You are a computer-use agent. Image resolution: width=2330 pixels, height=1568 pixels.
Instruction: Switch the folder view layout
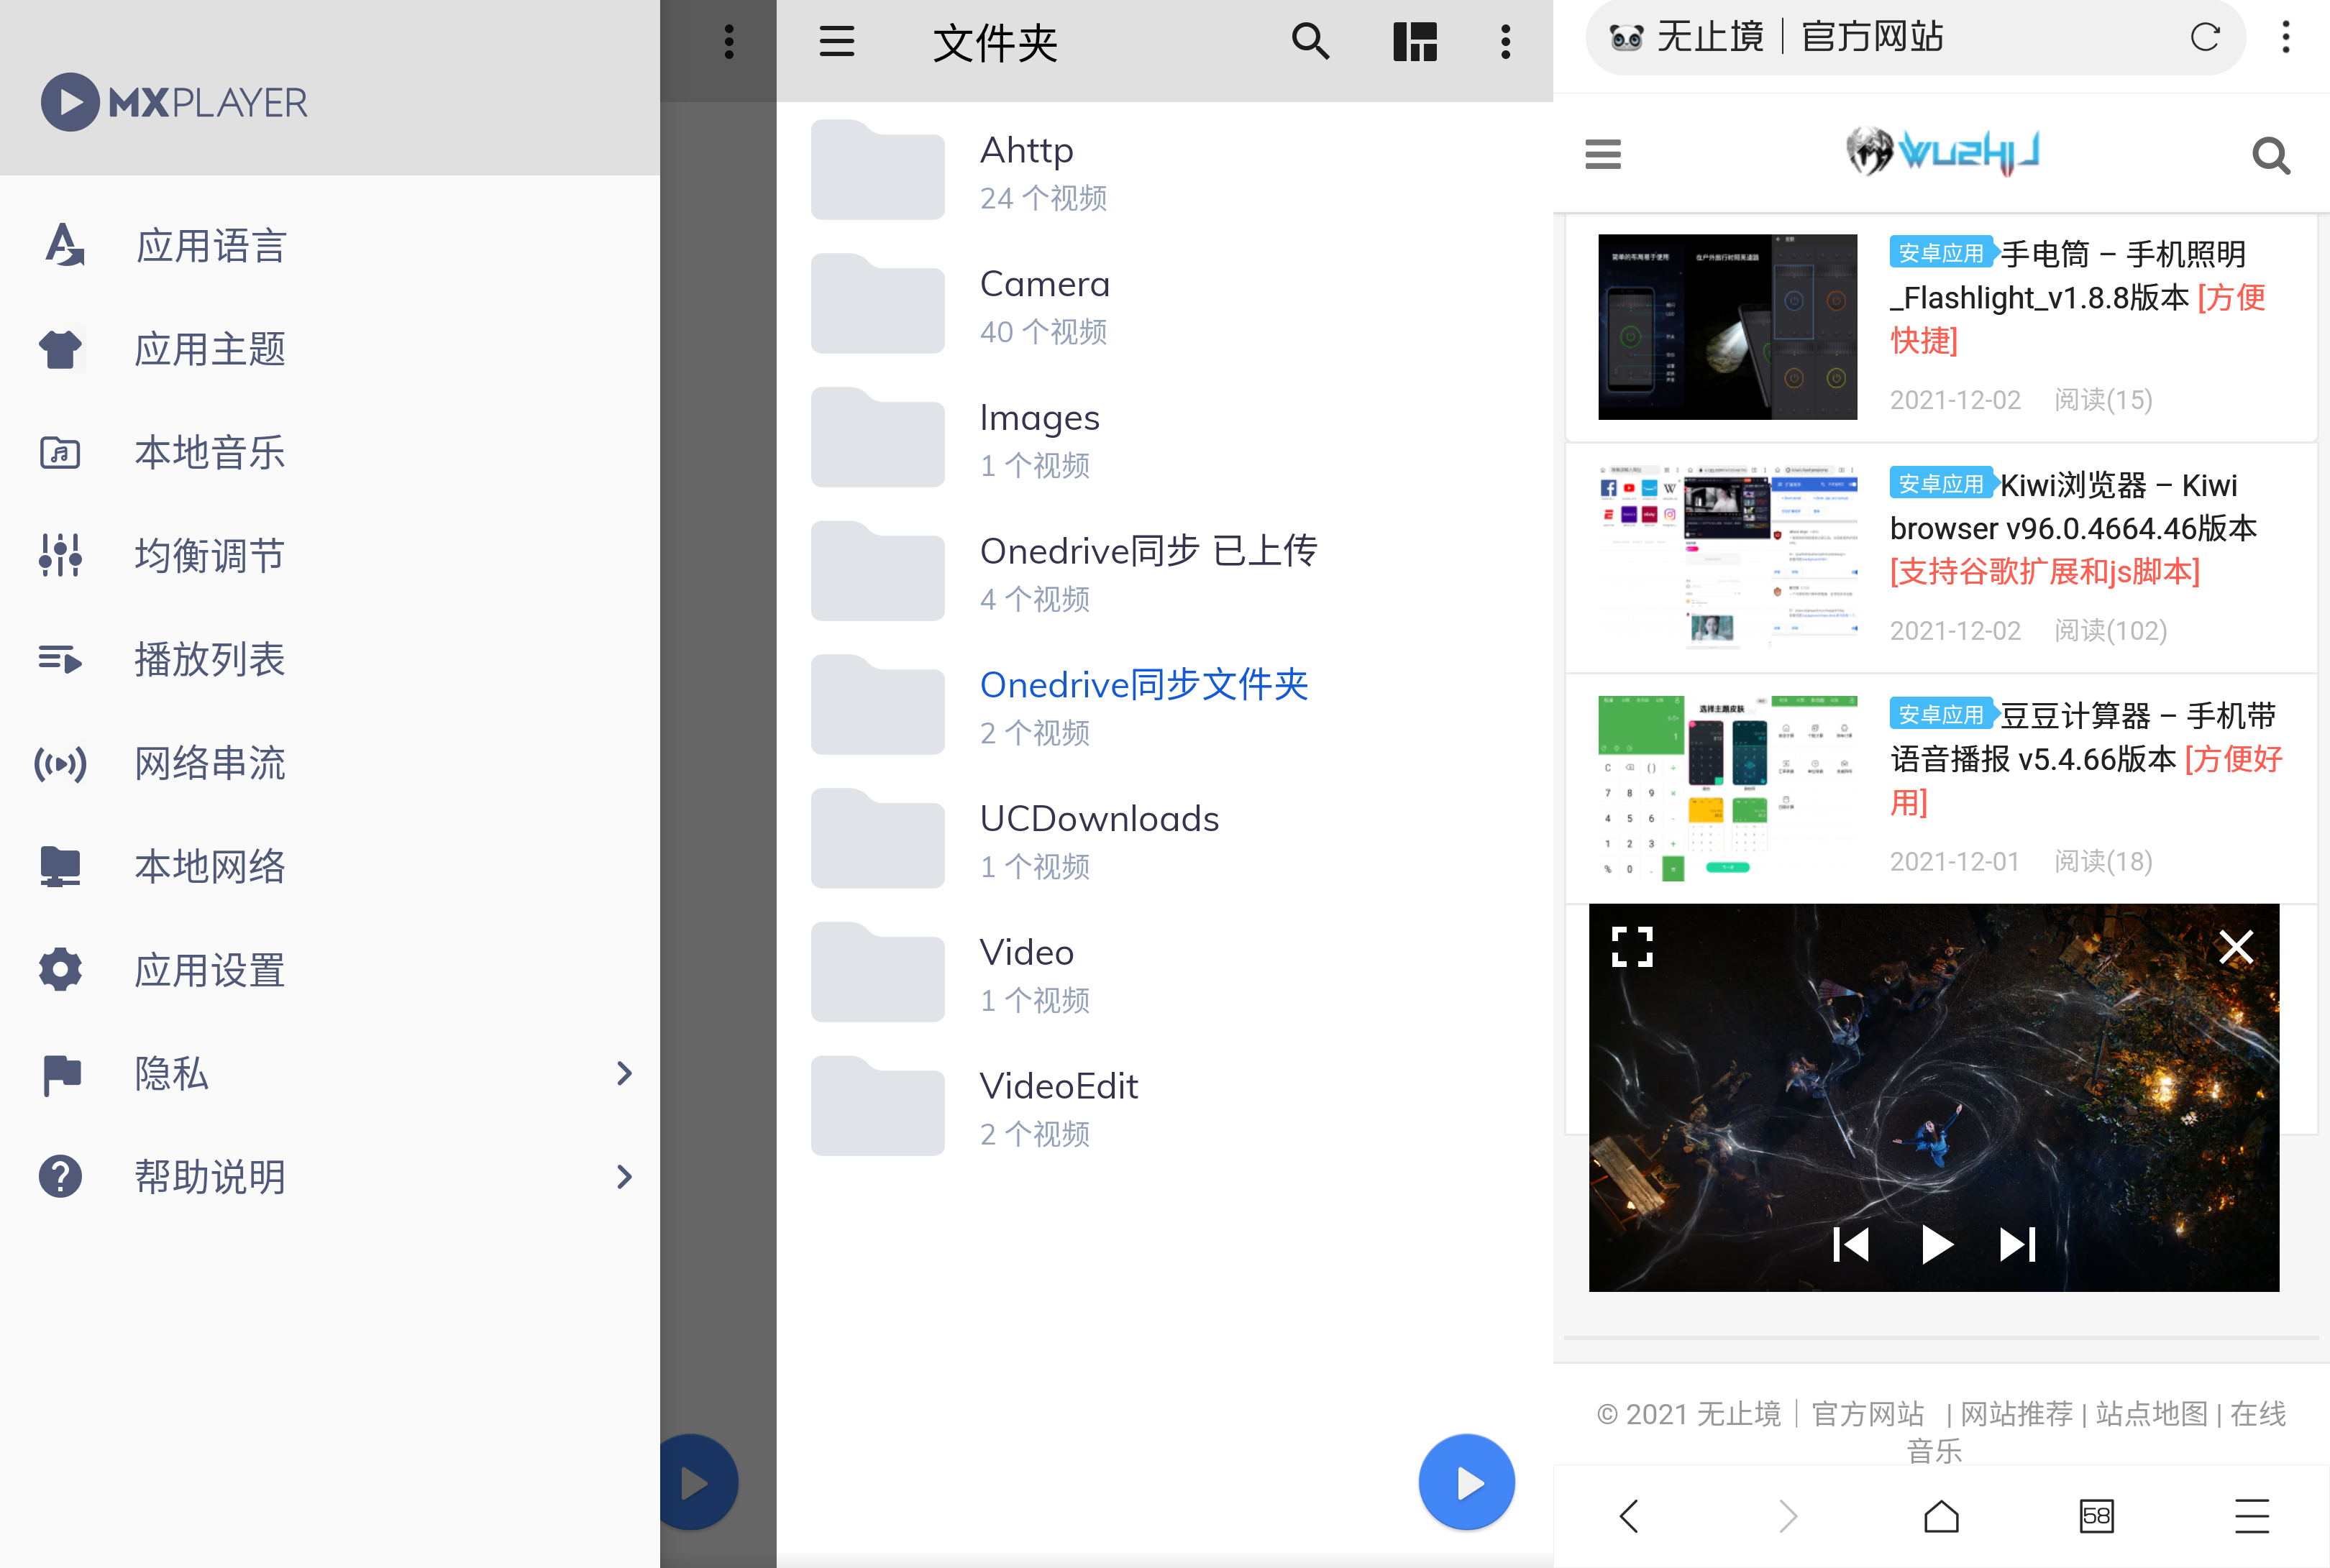pyautogui.click(x=1415, y=42)
